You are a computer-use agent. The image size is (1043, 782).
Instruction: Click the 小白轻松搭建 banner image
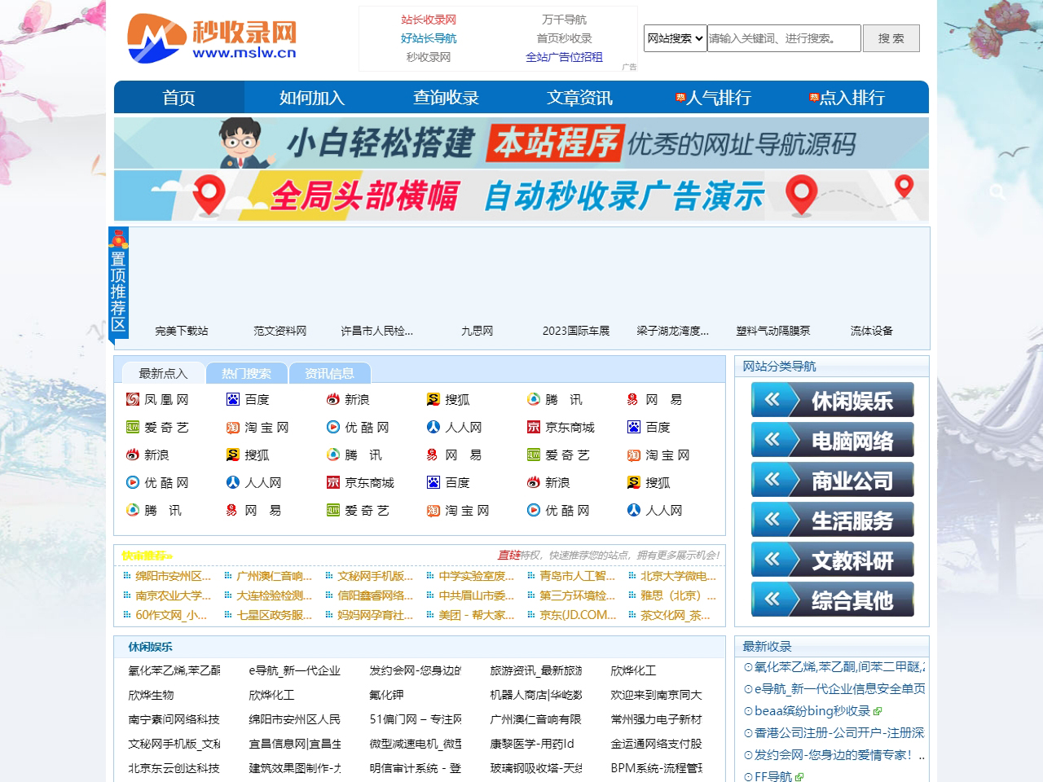[x=521, y=143]
